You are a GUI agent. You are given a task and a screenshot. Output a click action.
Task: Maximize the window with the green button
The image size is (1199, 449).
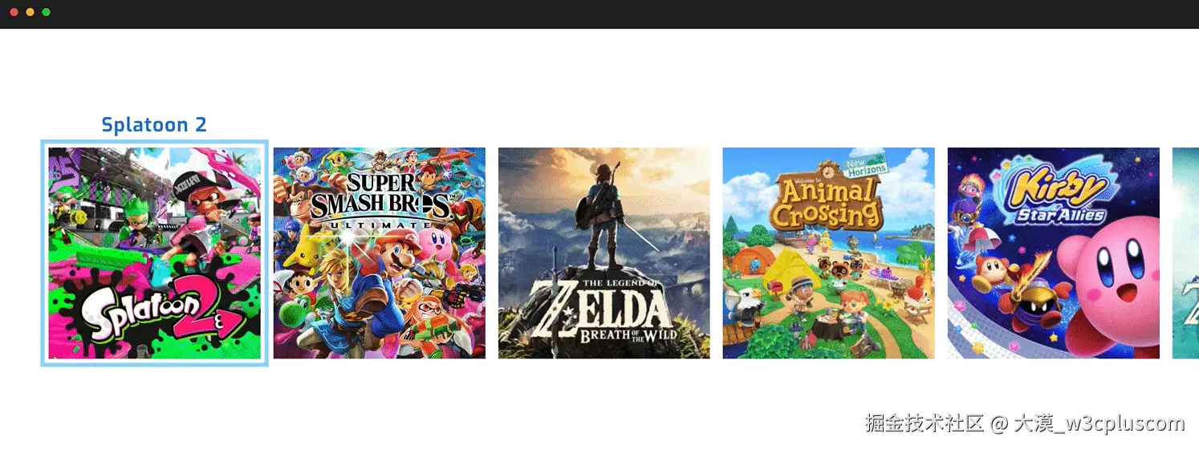(x=46, y=12)
